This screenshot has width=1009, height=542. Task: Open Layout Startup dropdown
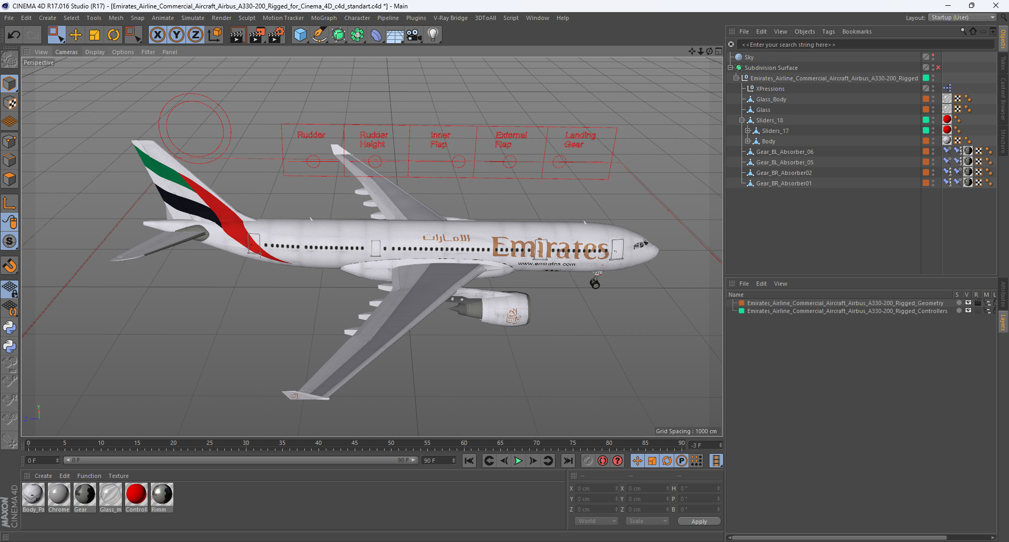point(962,17)
